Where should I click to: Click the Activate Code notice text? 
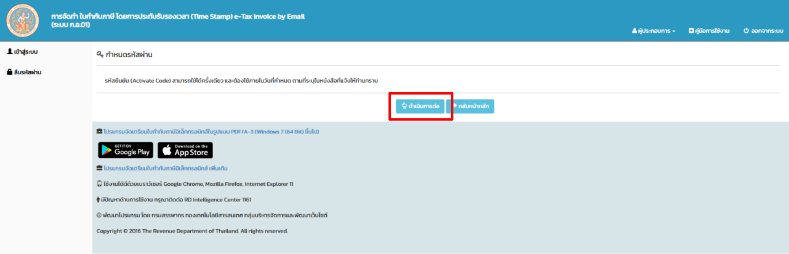point(241,81)
